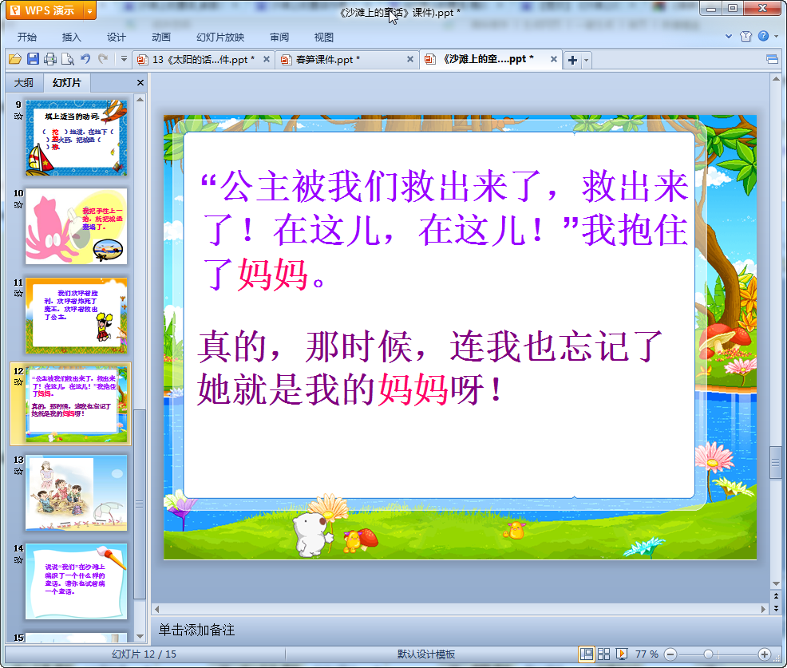This screenshot has height=668, width=787.
Task: Open the WPS 演示 application menu dropdown arrow
Action: pos(90,10)
